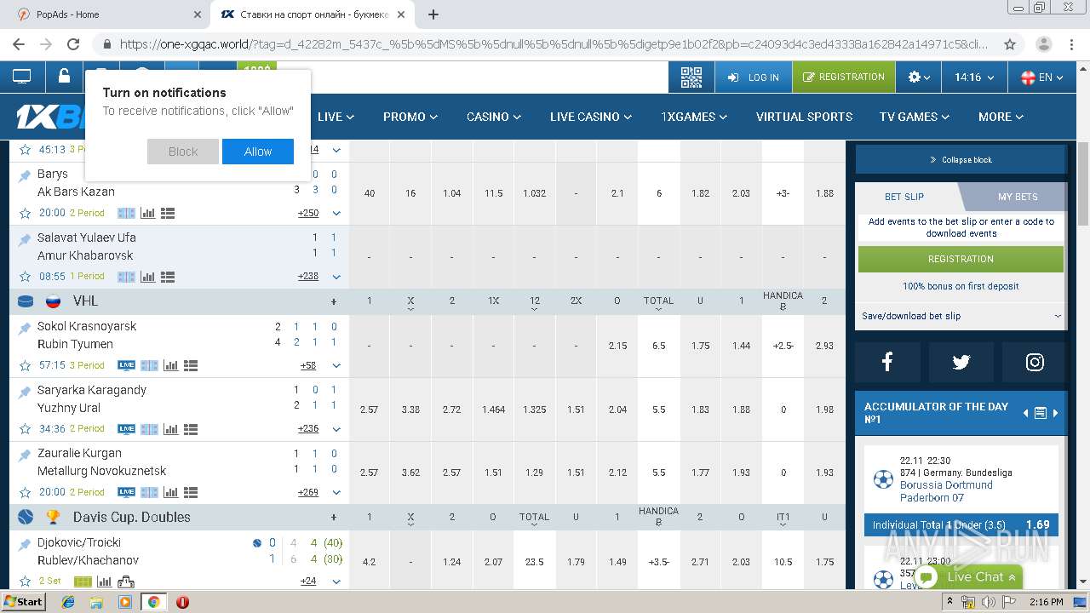Open +250 more bets for Barys match
1090x613 pixels.
tap(308, 213)
